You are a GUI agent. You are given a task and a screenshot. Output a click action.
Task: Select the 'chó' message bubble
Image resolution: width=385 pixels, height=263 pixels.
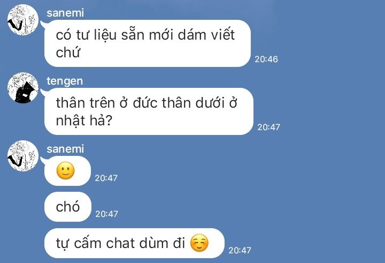coord(68,207)
